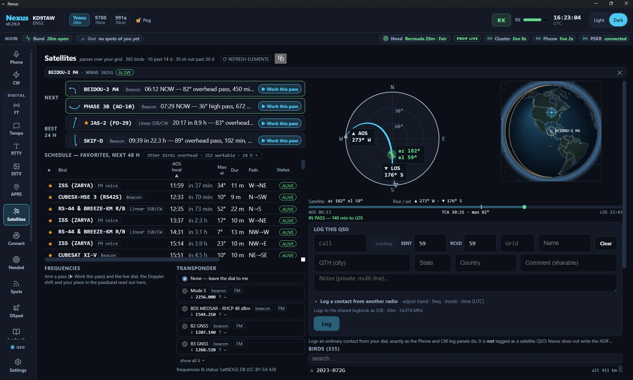Toggle favorite star for ISS (ZARYA) 15:14 pass
The height and width of the screenshot is (380, 633).
(x=50, y=244)
